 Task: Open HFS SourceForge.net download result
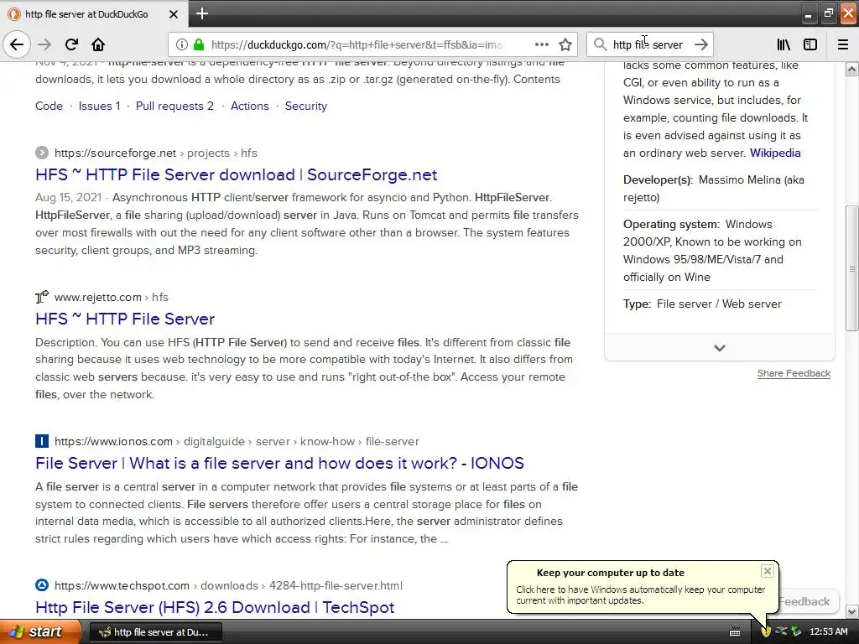click(236, 174)
